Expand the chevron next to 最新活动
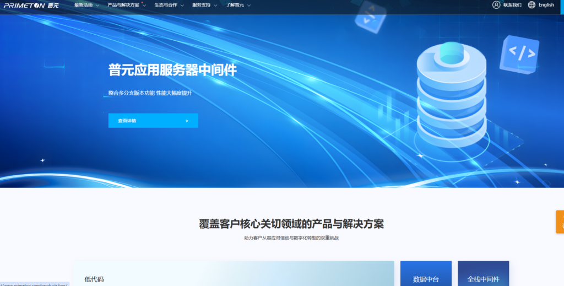 pyautogui.click(x=97, y=6)
